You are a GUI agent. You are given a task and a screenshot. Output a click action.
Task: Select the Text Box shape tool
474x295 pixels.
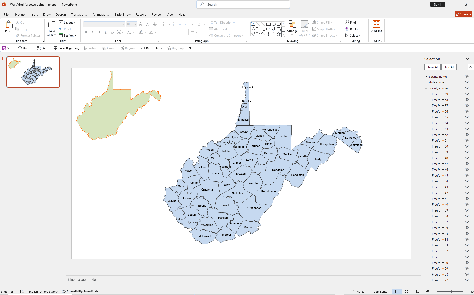(x=253, y=24)
